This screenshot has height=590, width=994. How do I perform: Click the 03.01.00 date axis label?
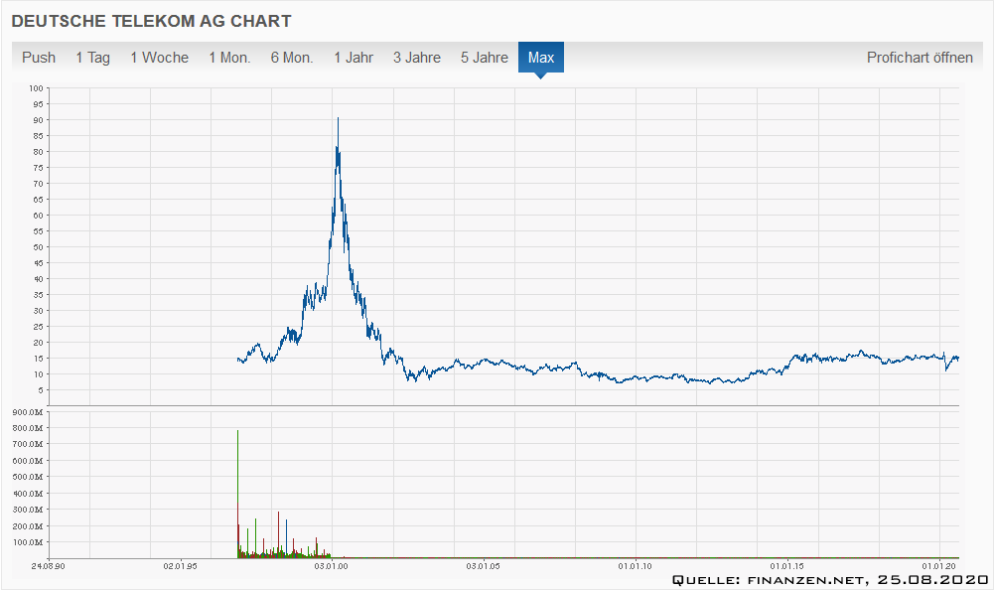[331, 566]
